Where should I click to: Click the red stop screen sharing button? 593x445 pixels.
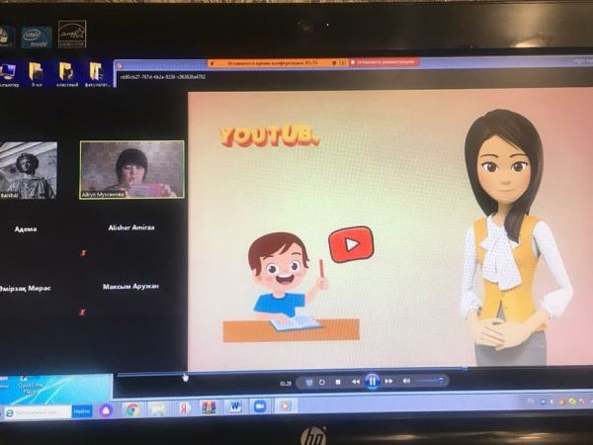coord(382,61)
